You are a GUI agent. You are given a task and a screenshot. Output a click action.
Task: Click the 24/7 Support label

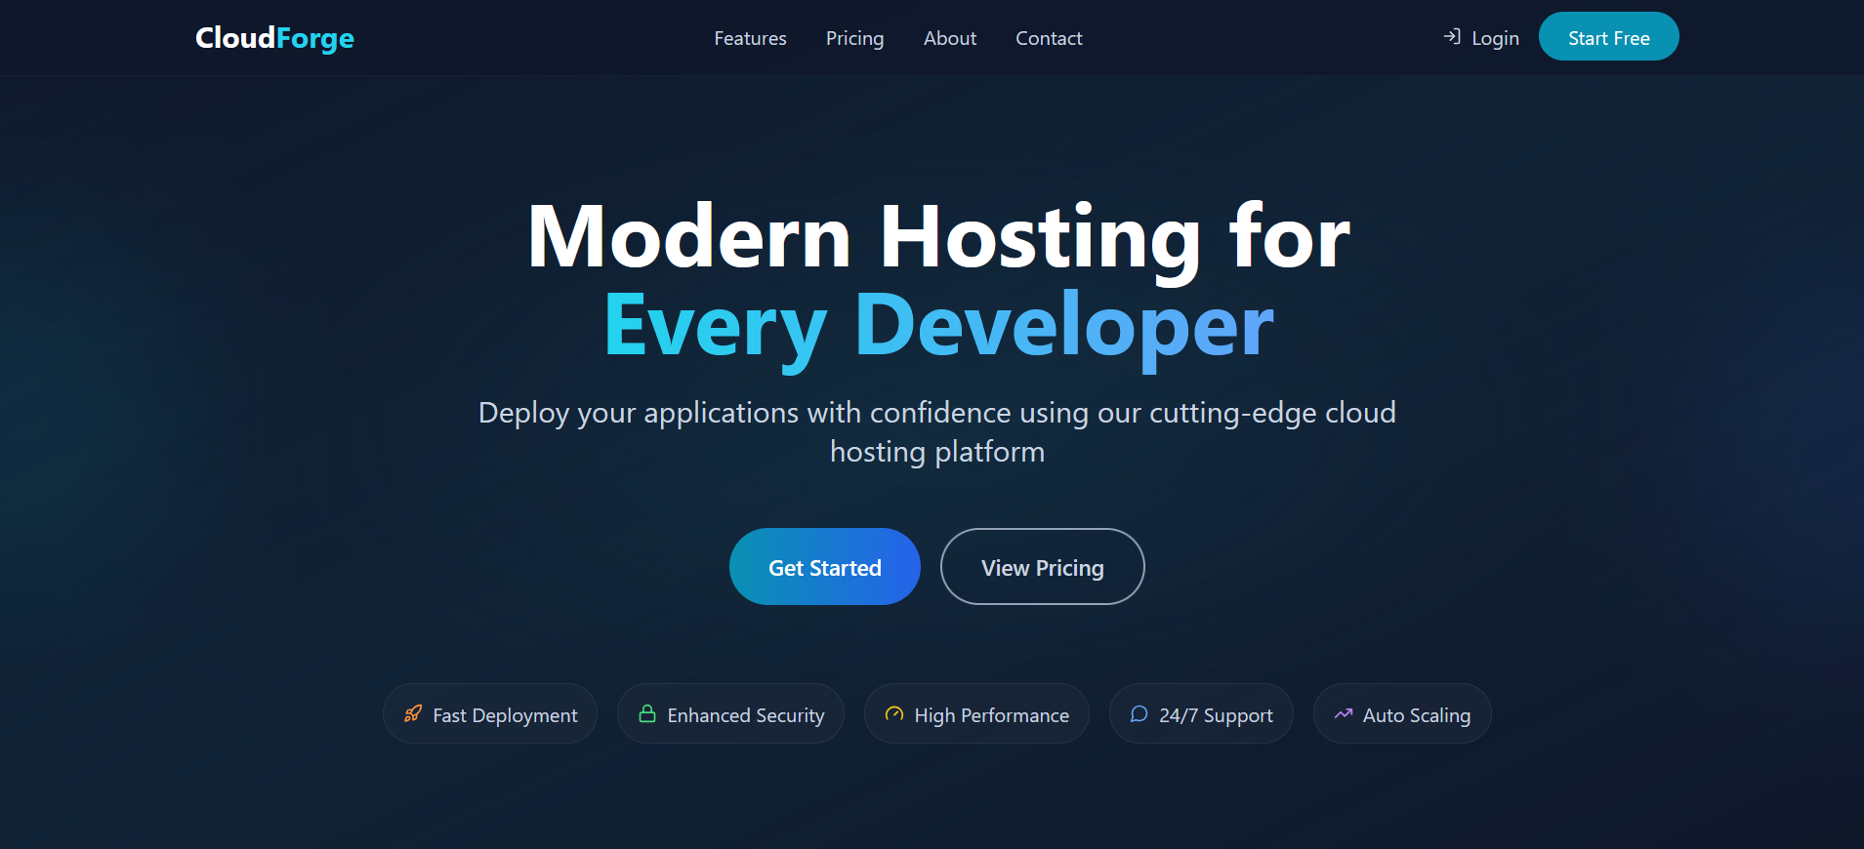tap(1216, 715)
